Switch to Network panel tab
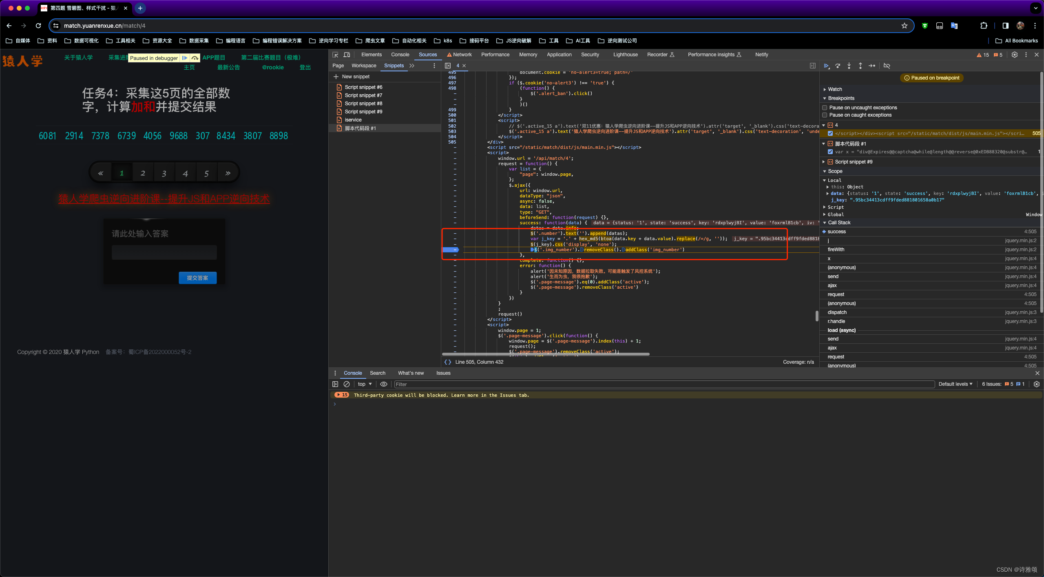 (459, 55)
